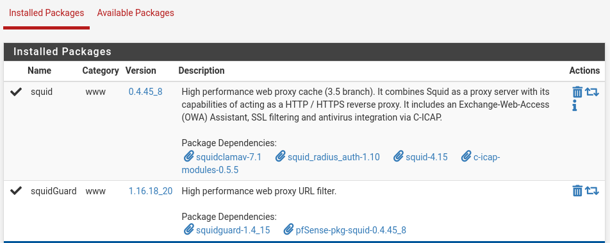This screenshot has width=610, height=243.
Task: Click the Description column header
Action: point(201,71)
